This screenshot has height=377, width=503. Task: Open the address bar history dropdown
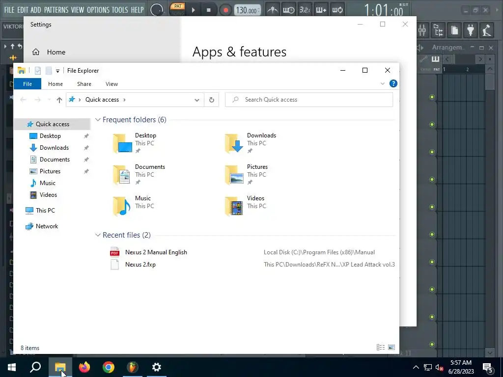tap(196, 100)
